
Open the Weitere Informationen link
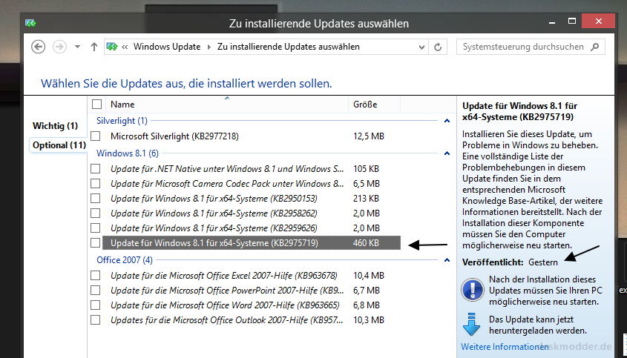[505, 347]
